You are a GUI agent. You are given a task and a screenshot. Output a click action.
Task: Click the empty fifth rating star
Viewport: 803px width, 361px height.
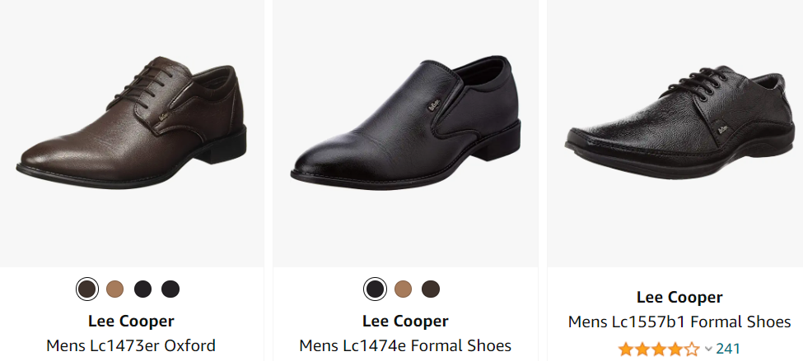[x=693, y=349]
